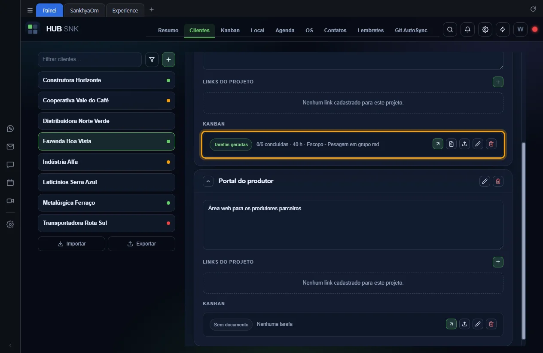Open the Resumo navigation tab
This screenshot has height=353, width=543.
coord(168,31)
